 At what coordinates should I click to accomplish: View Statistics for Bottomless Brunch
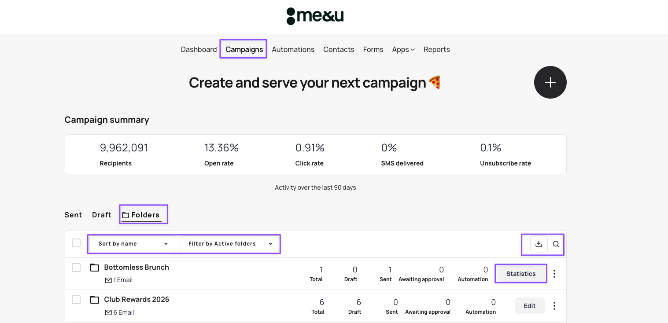(520, 274)
